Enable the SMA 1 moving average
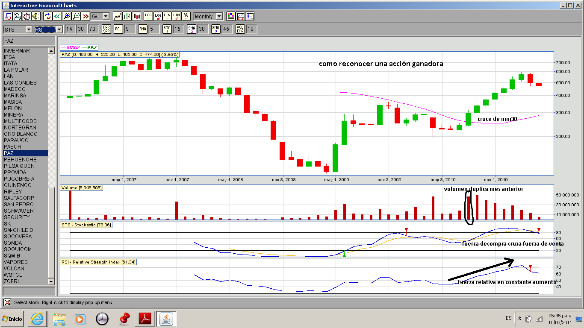 coord(167,29)
